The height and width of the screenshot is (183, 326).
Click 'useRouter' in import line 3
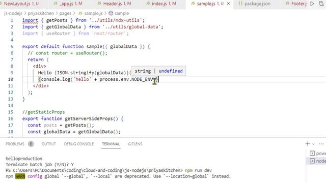point(58,34)
